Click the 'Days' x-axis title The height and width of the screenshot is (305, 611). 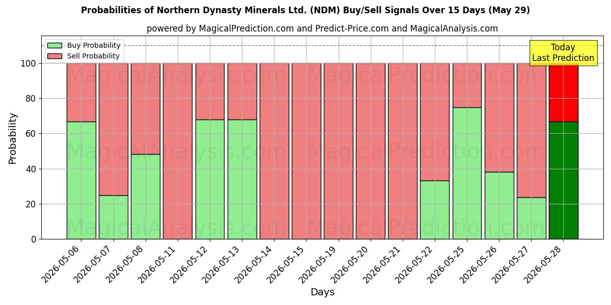point(322,292)
